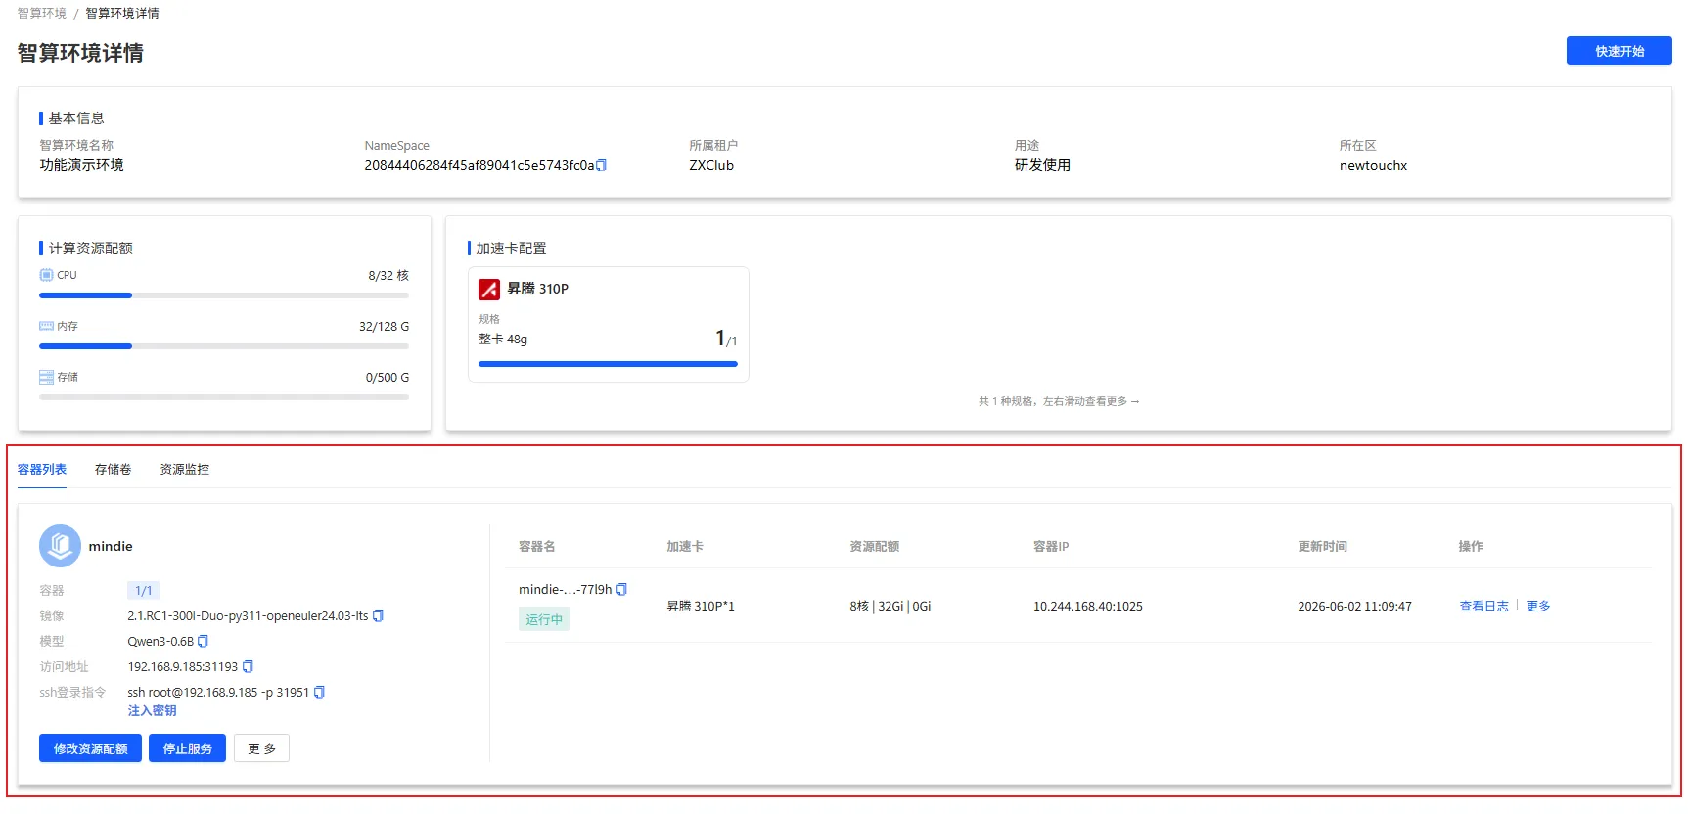The image size is (1688, 815).
Task: Click the 昇腾 310P usage bar
Action: pos(608,364)
